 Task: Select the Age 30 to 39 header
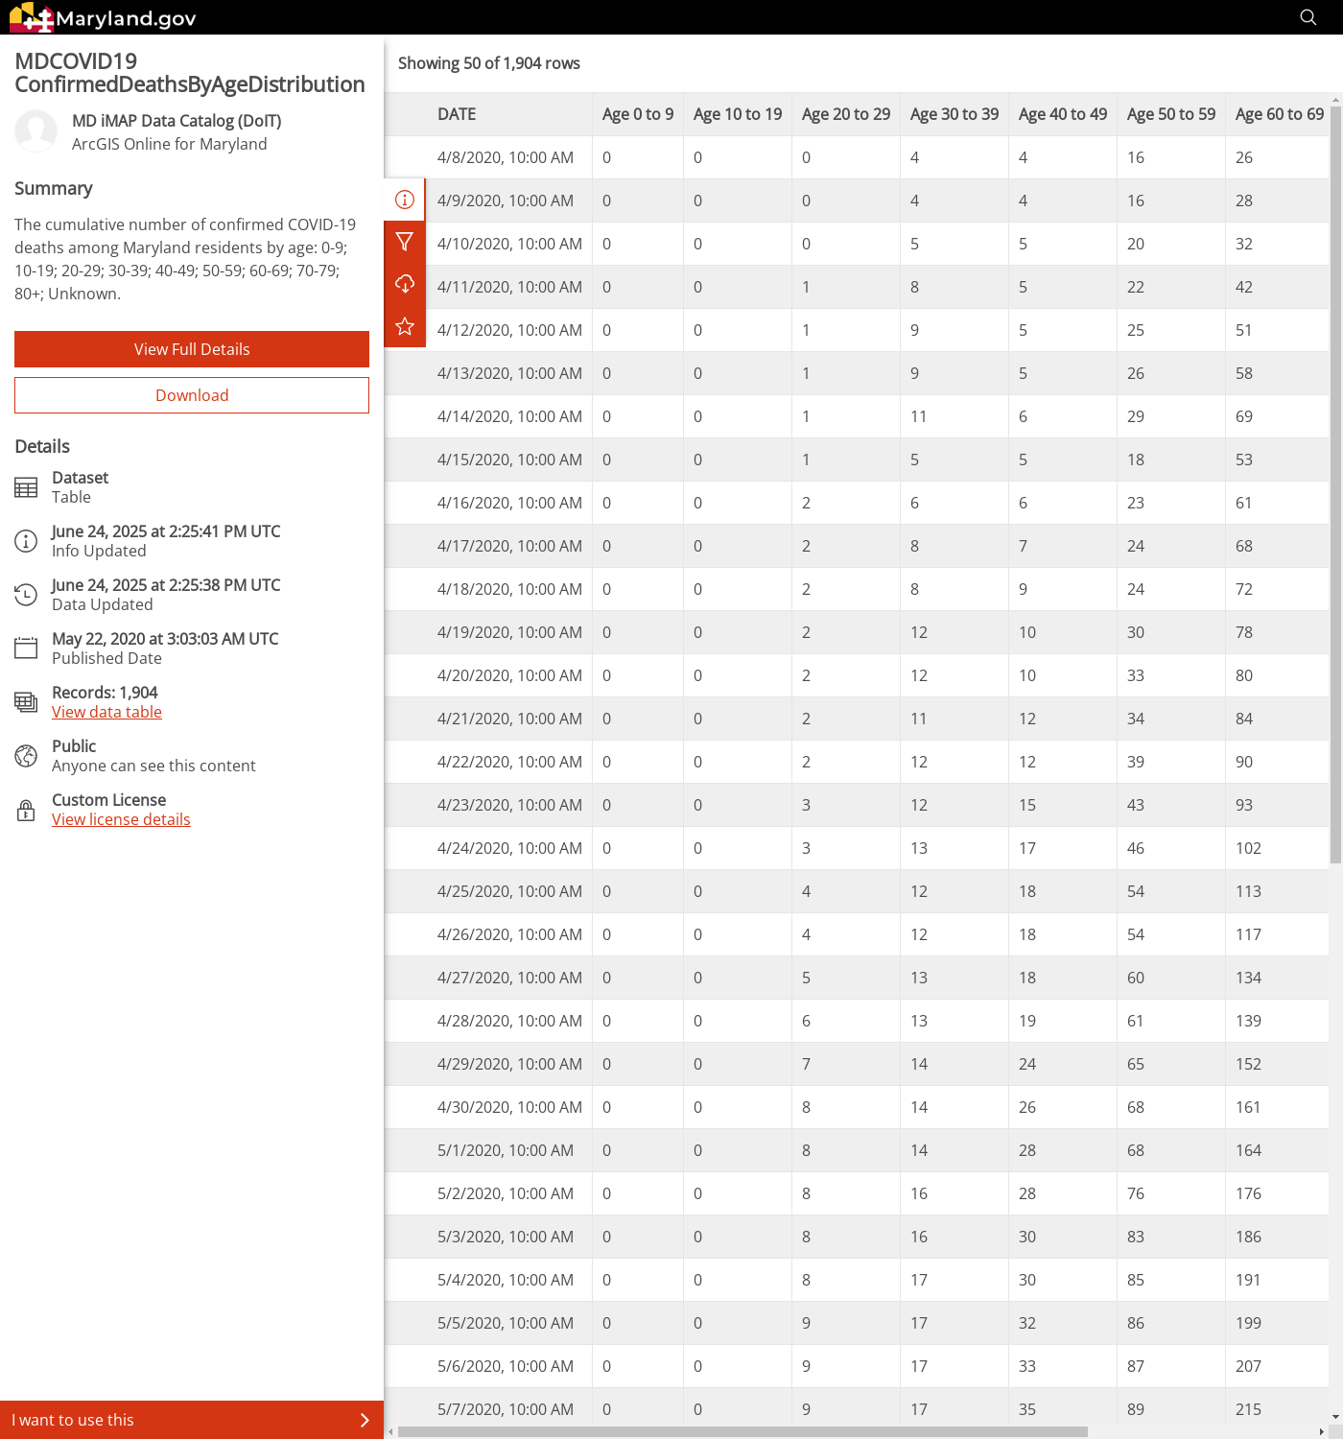pos(954,114)
